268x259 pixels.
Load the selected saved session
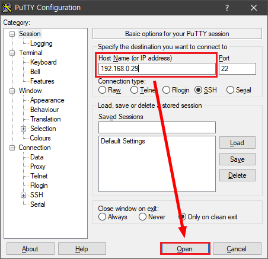coord(237,143)
